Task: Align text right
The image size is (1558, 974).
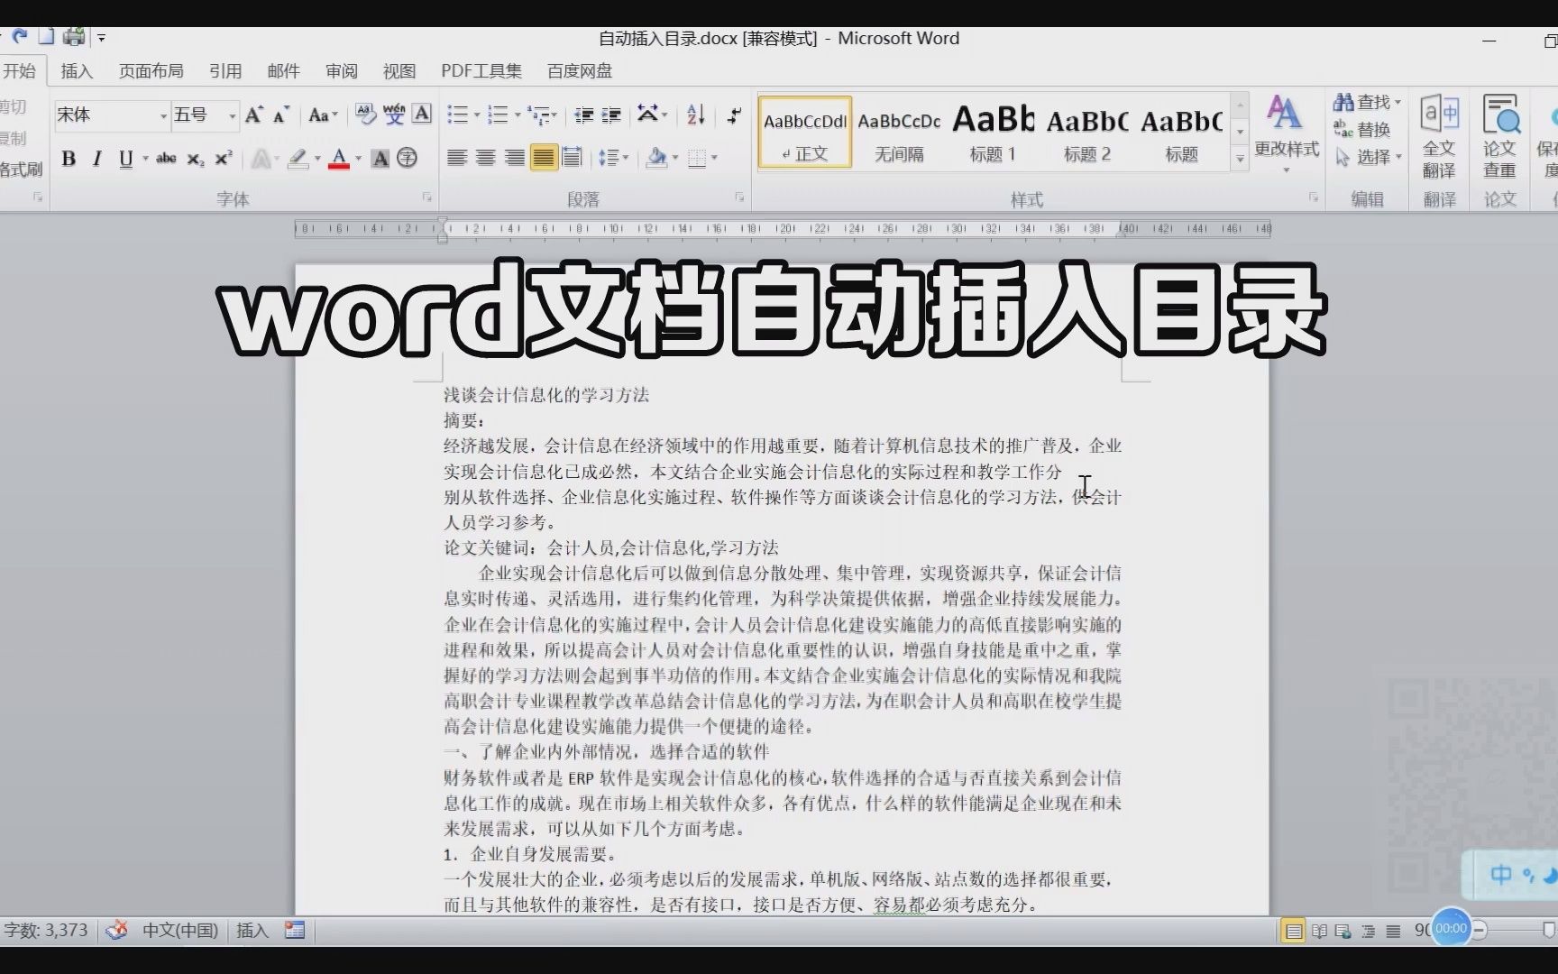Action: (515, 159)
